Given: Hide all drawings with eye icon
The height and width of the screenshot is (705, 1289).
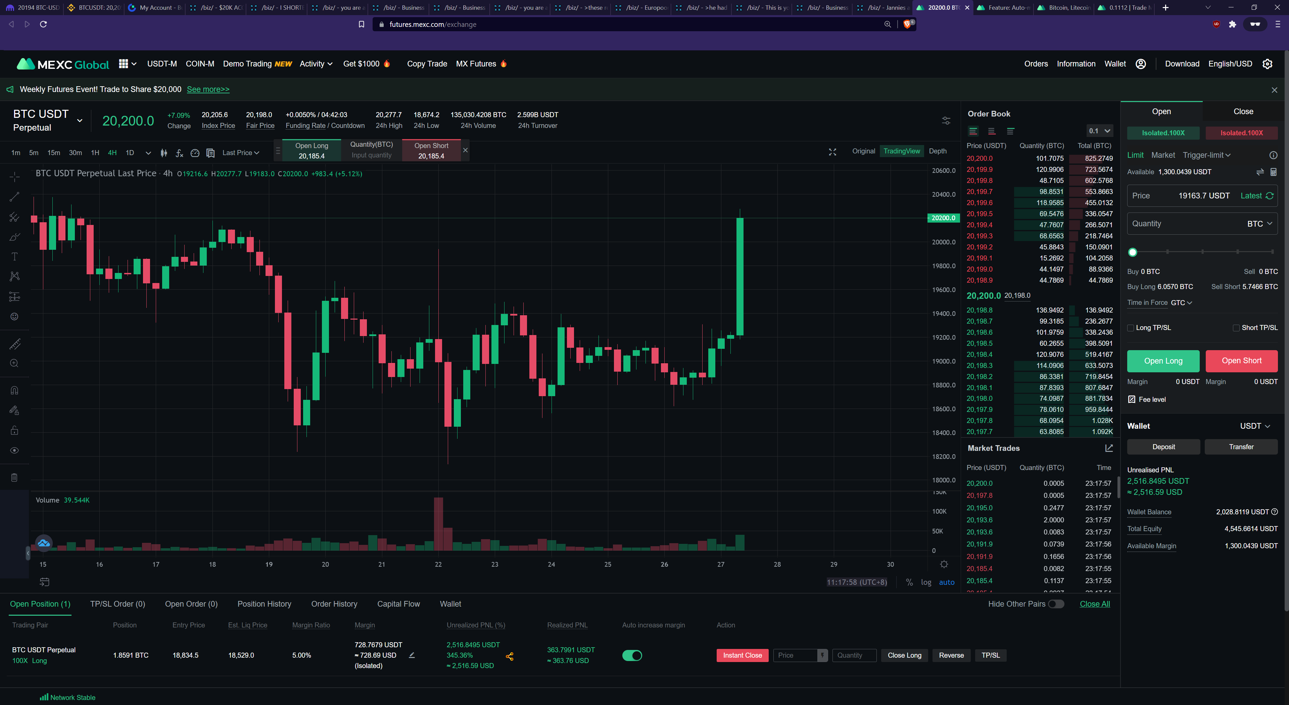Looking at the screenshot, I should (x=14, y=450).
